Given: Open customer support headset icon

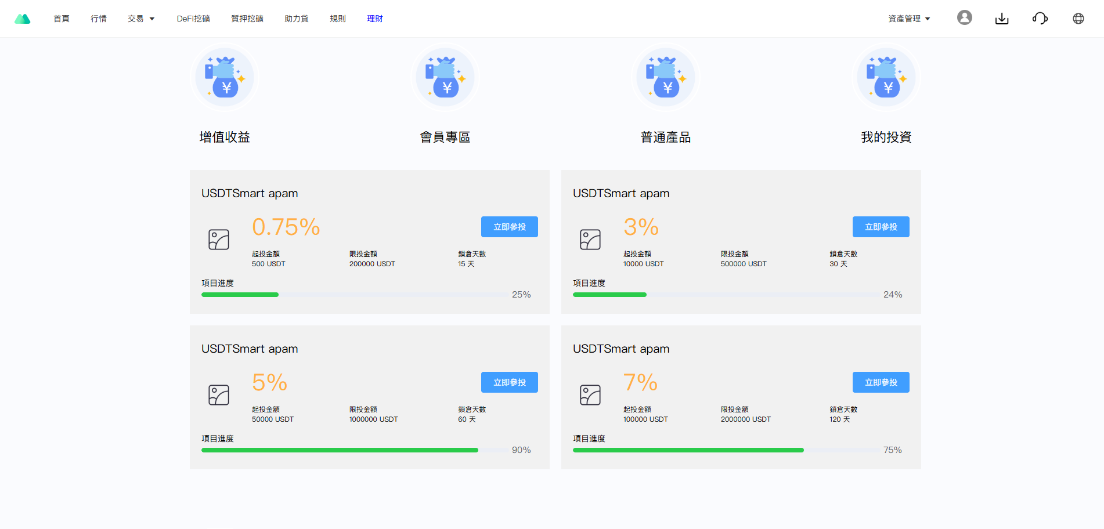Looking at the screenshot, I should coord(1040,19).
